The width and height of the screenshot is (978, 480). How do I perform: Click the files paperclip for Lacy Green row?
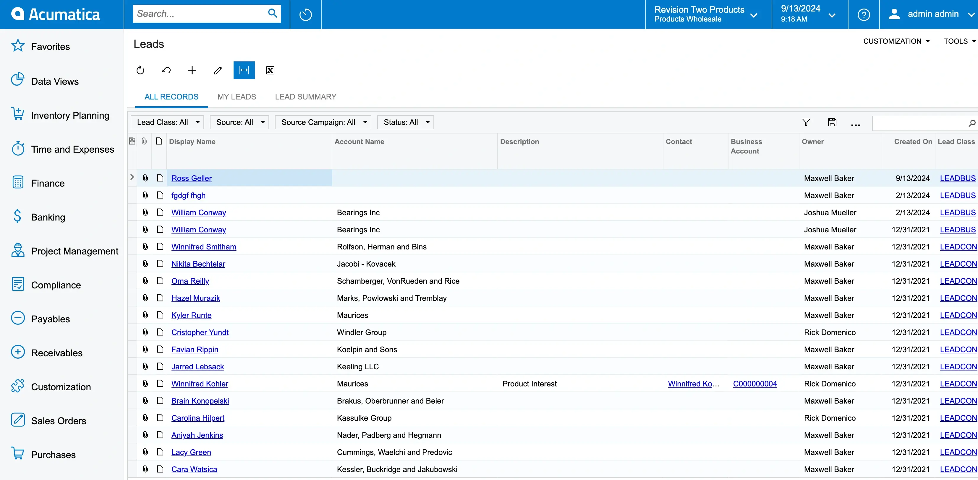tap(145, 452)
